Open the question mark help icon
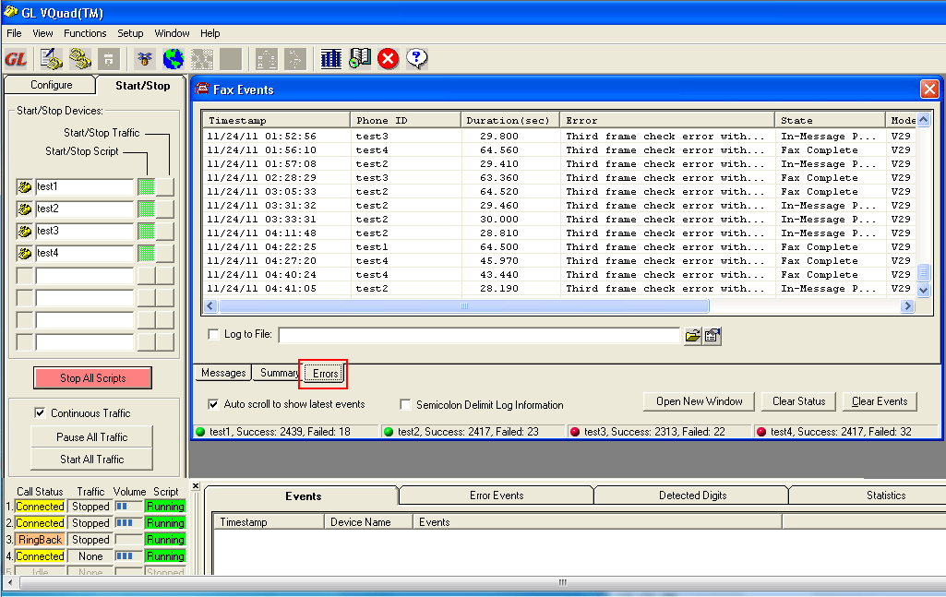This screenshot has height=597, width=946. (x=417, y=59)
